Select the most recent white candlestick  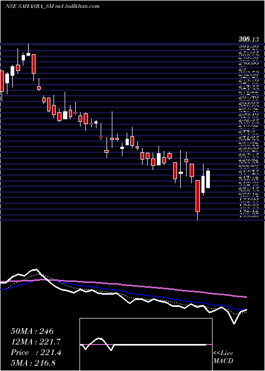[208, 179]
